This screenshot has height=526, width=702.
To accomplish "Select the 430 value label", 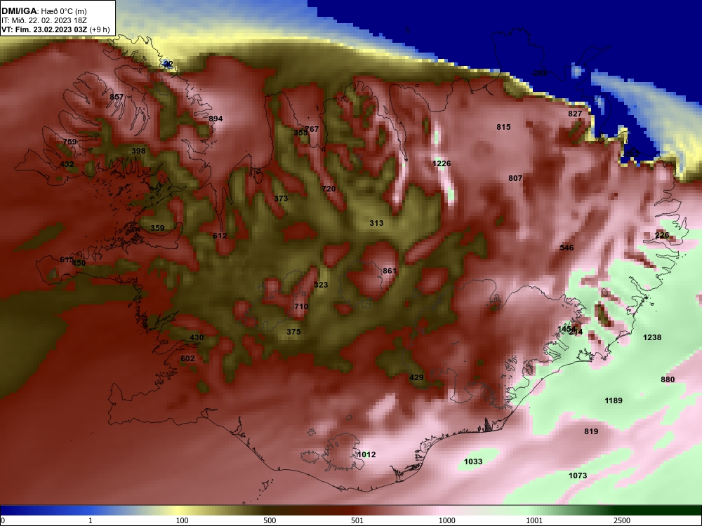I will coord(197,337).
